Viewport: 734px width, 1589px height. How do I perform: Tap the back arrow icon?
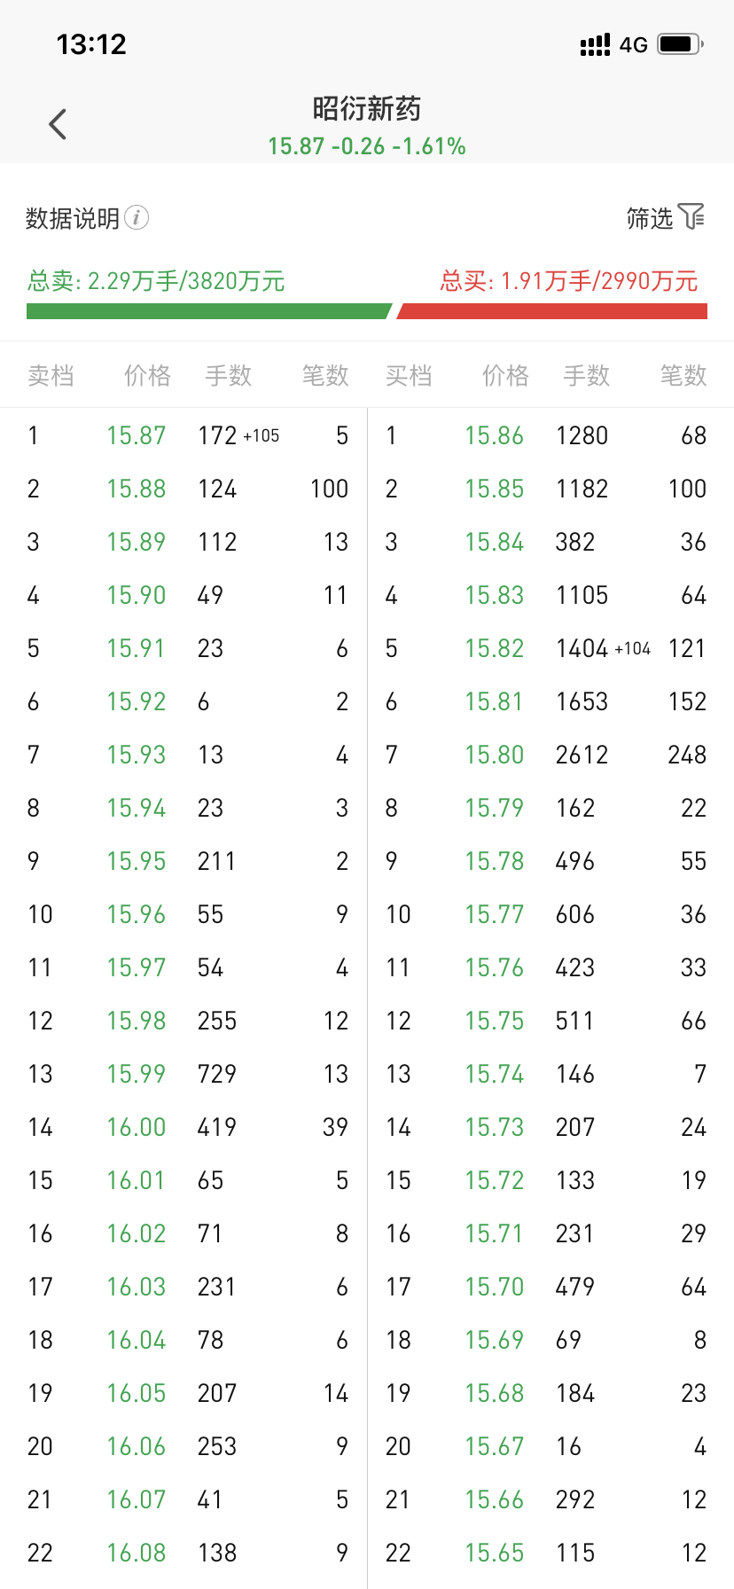[58, 124]
